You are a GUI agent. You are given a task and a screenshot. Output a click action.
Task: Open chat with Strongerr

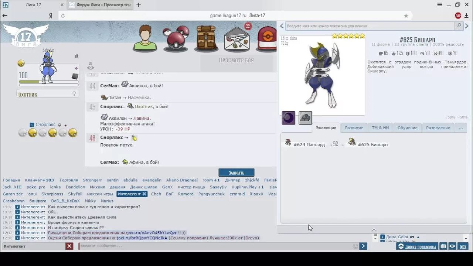[92, 180]
